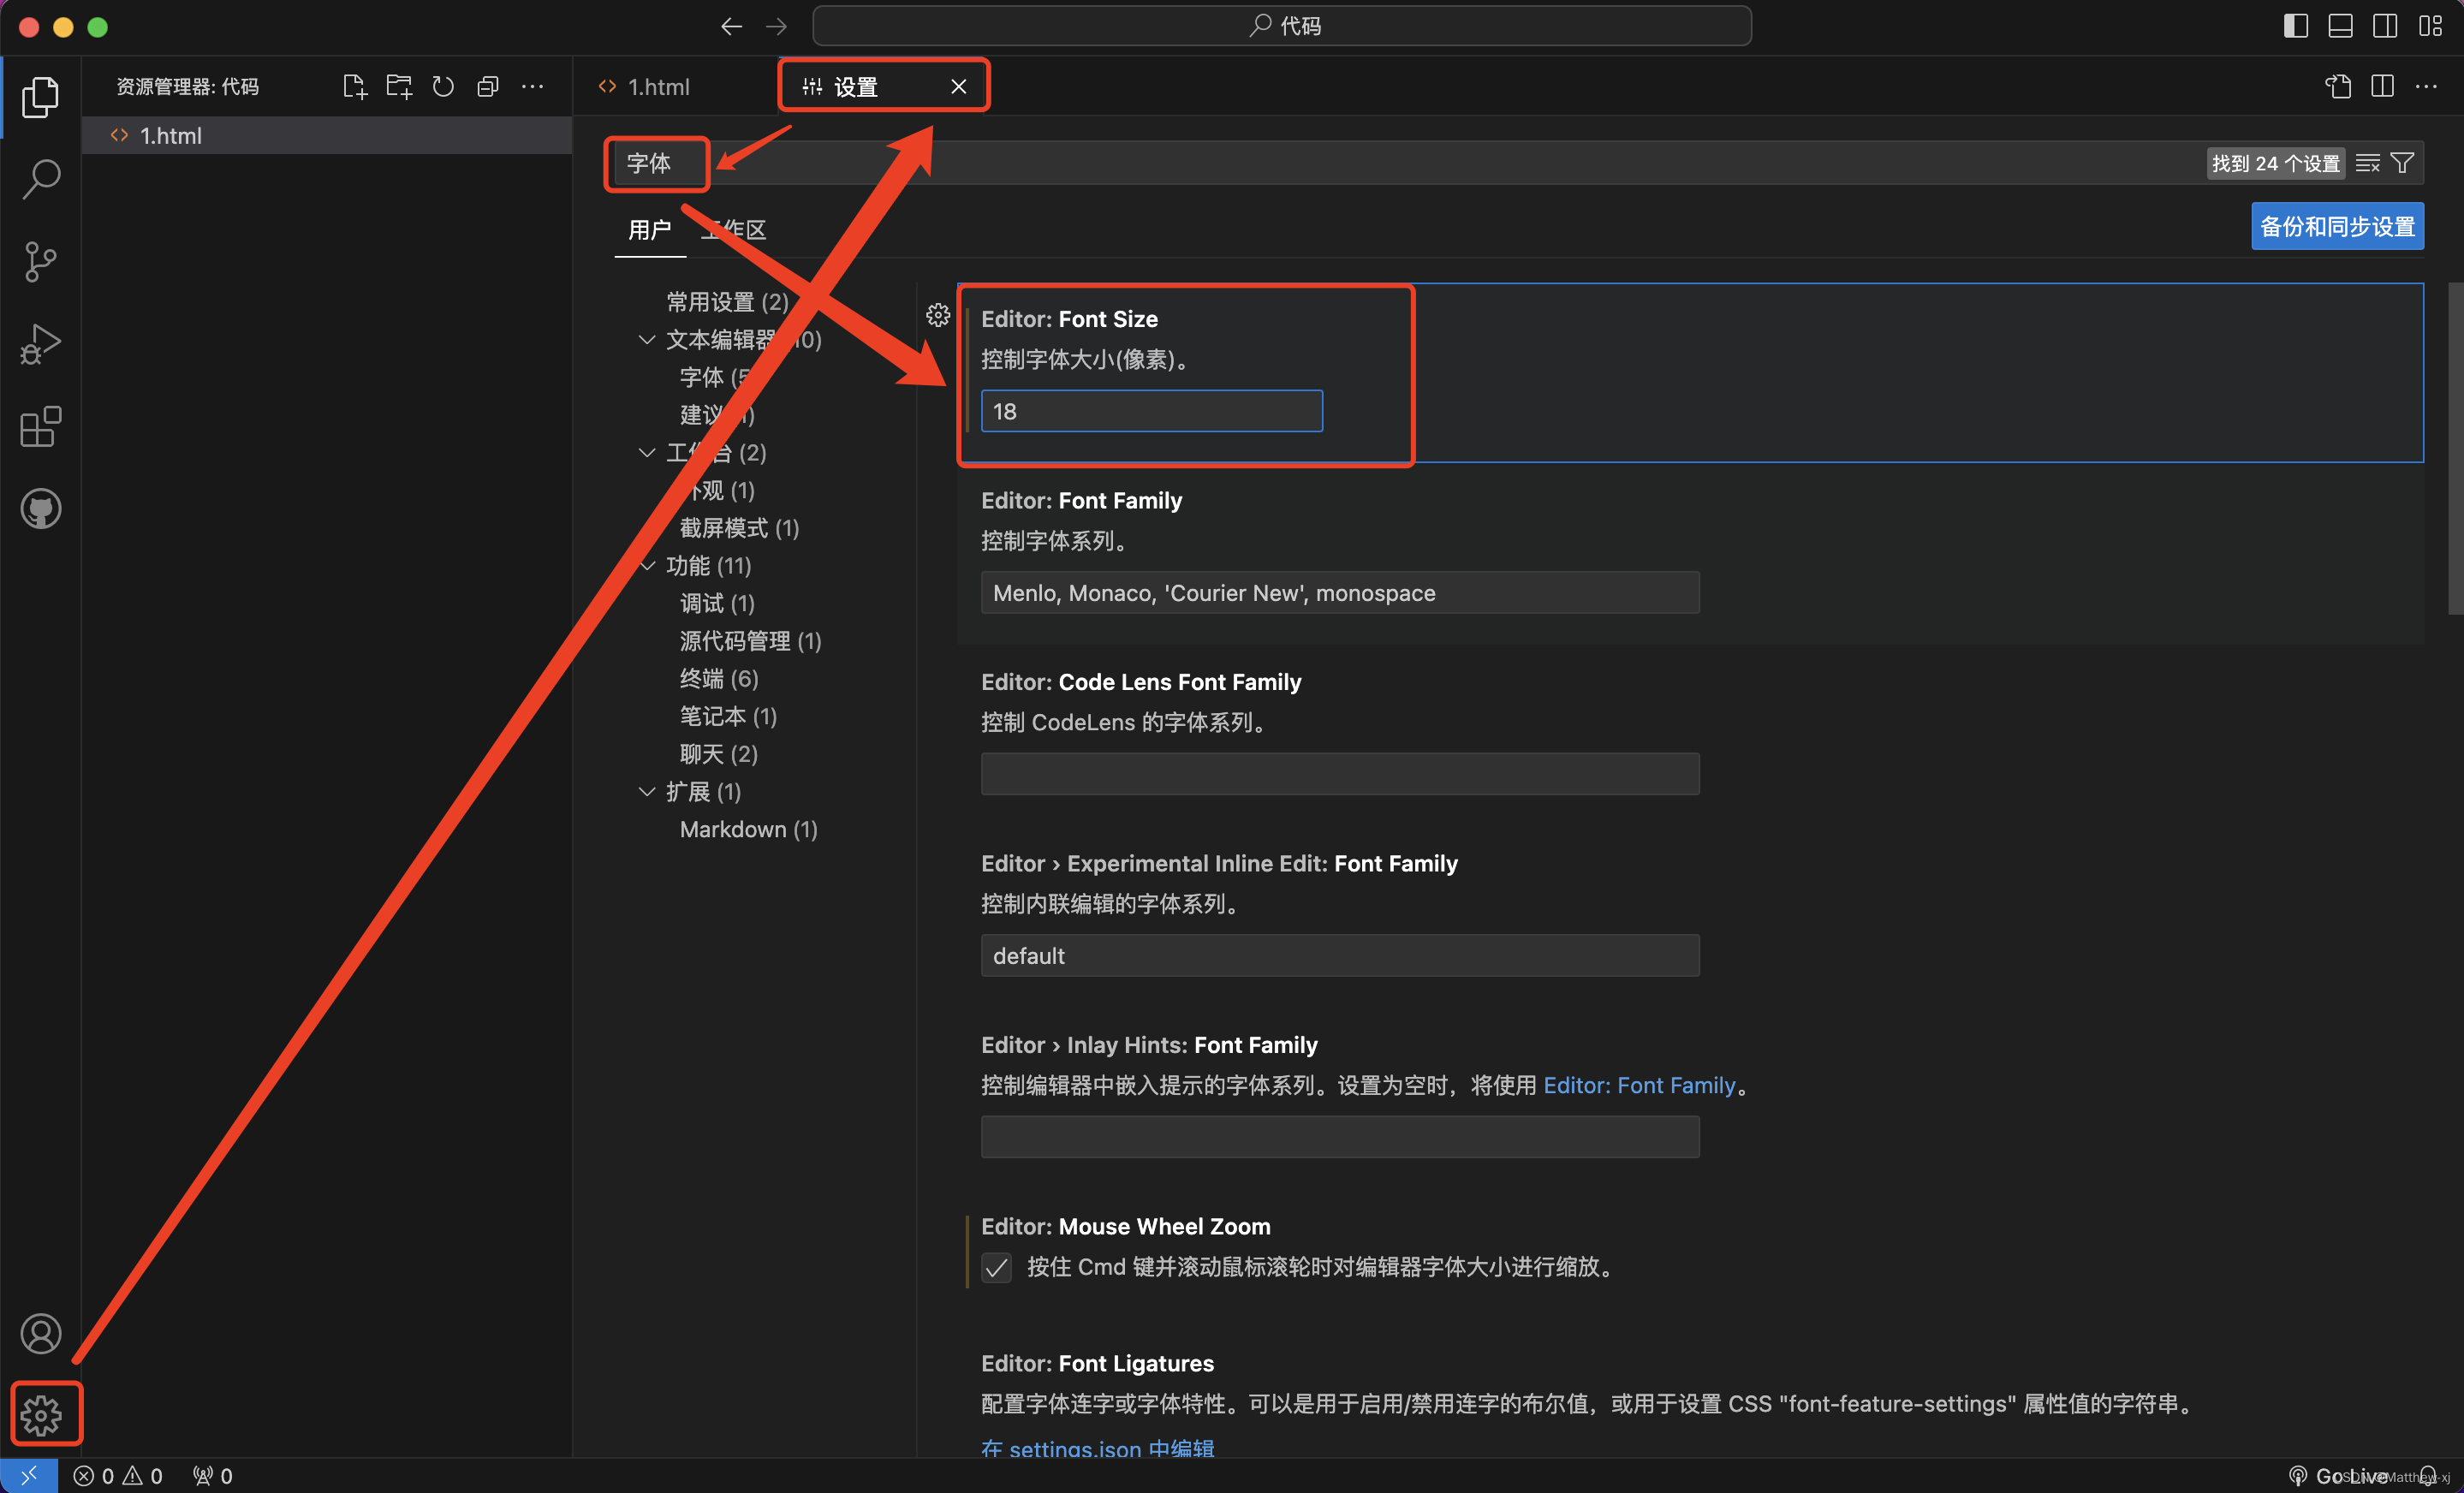Open the Extensions view

[x=41, y=427]
